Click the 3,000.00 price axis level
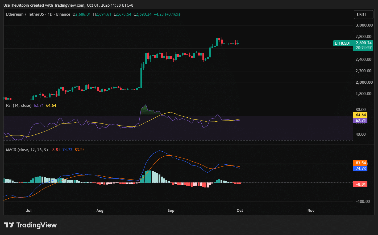378x235 pixels. pos(364,25)
